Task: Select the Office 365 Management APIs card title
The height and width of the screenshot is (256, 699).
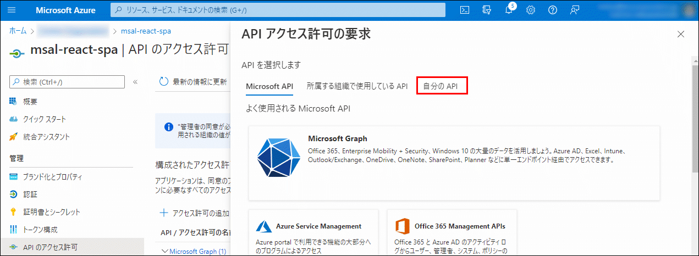Action: tap(460, 226)
